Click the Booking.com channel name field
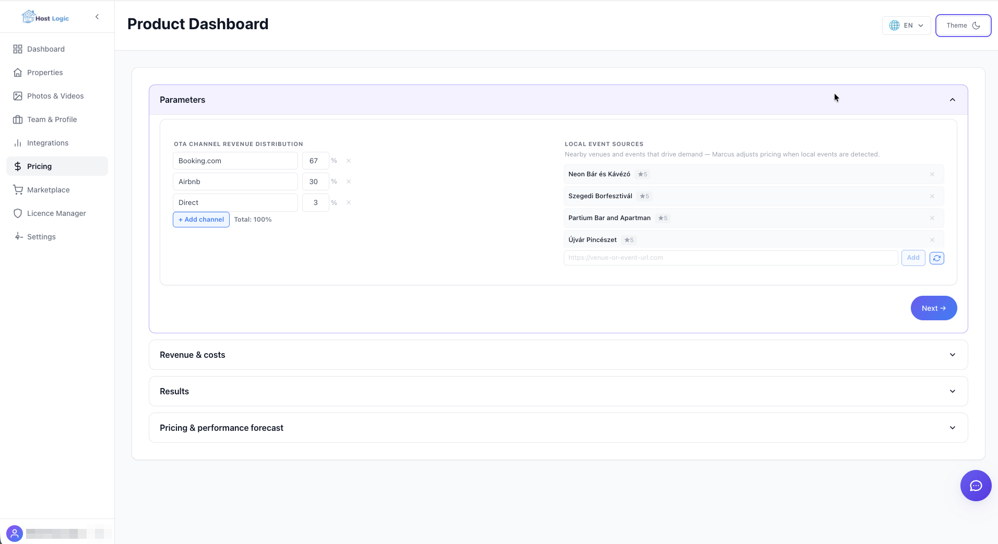 click(x=235, y=161)
